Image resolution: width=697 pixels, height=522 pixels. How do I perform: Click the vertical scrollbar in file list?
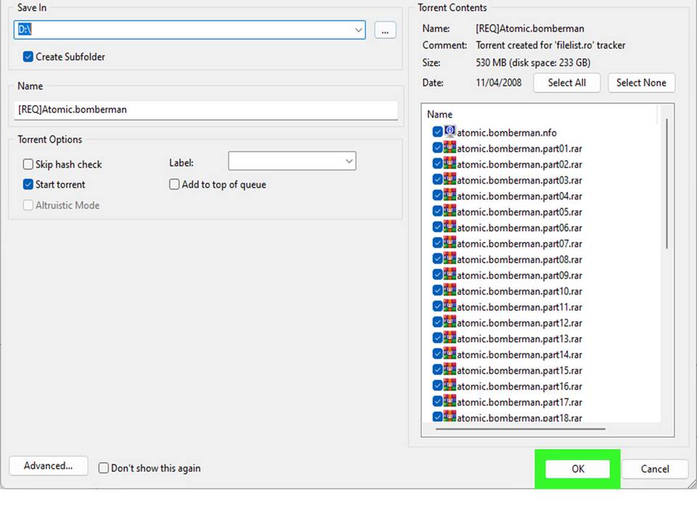click(667, 183)
